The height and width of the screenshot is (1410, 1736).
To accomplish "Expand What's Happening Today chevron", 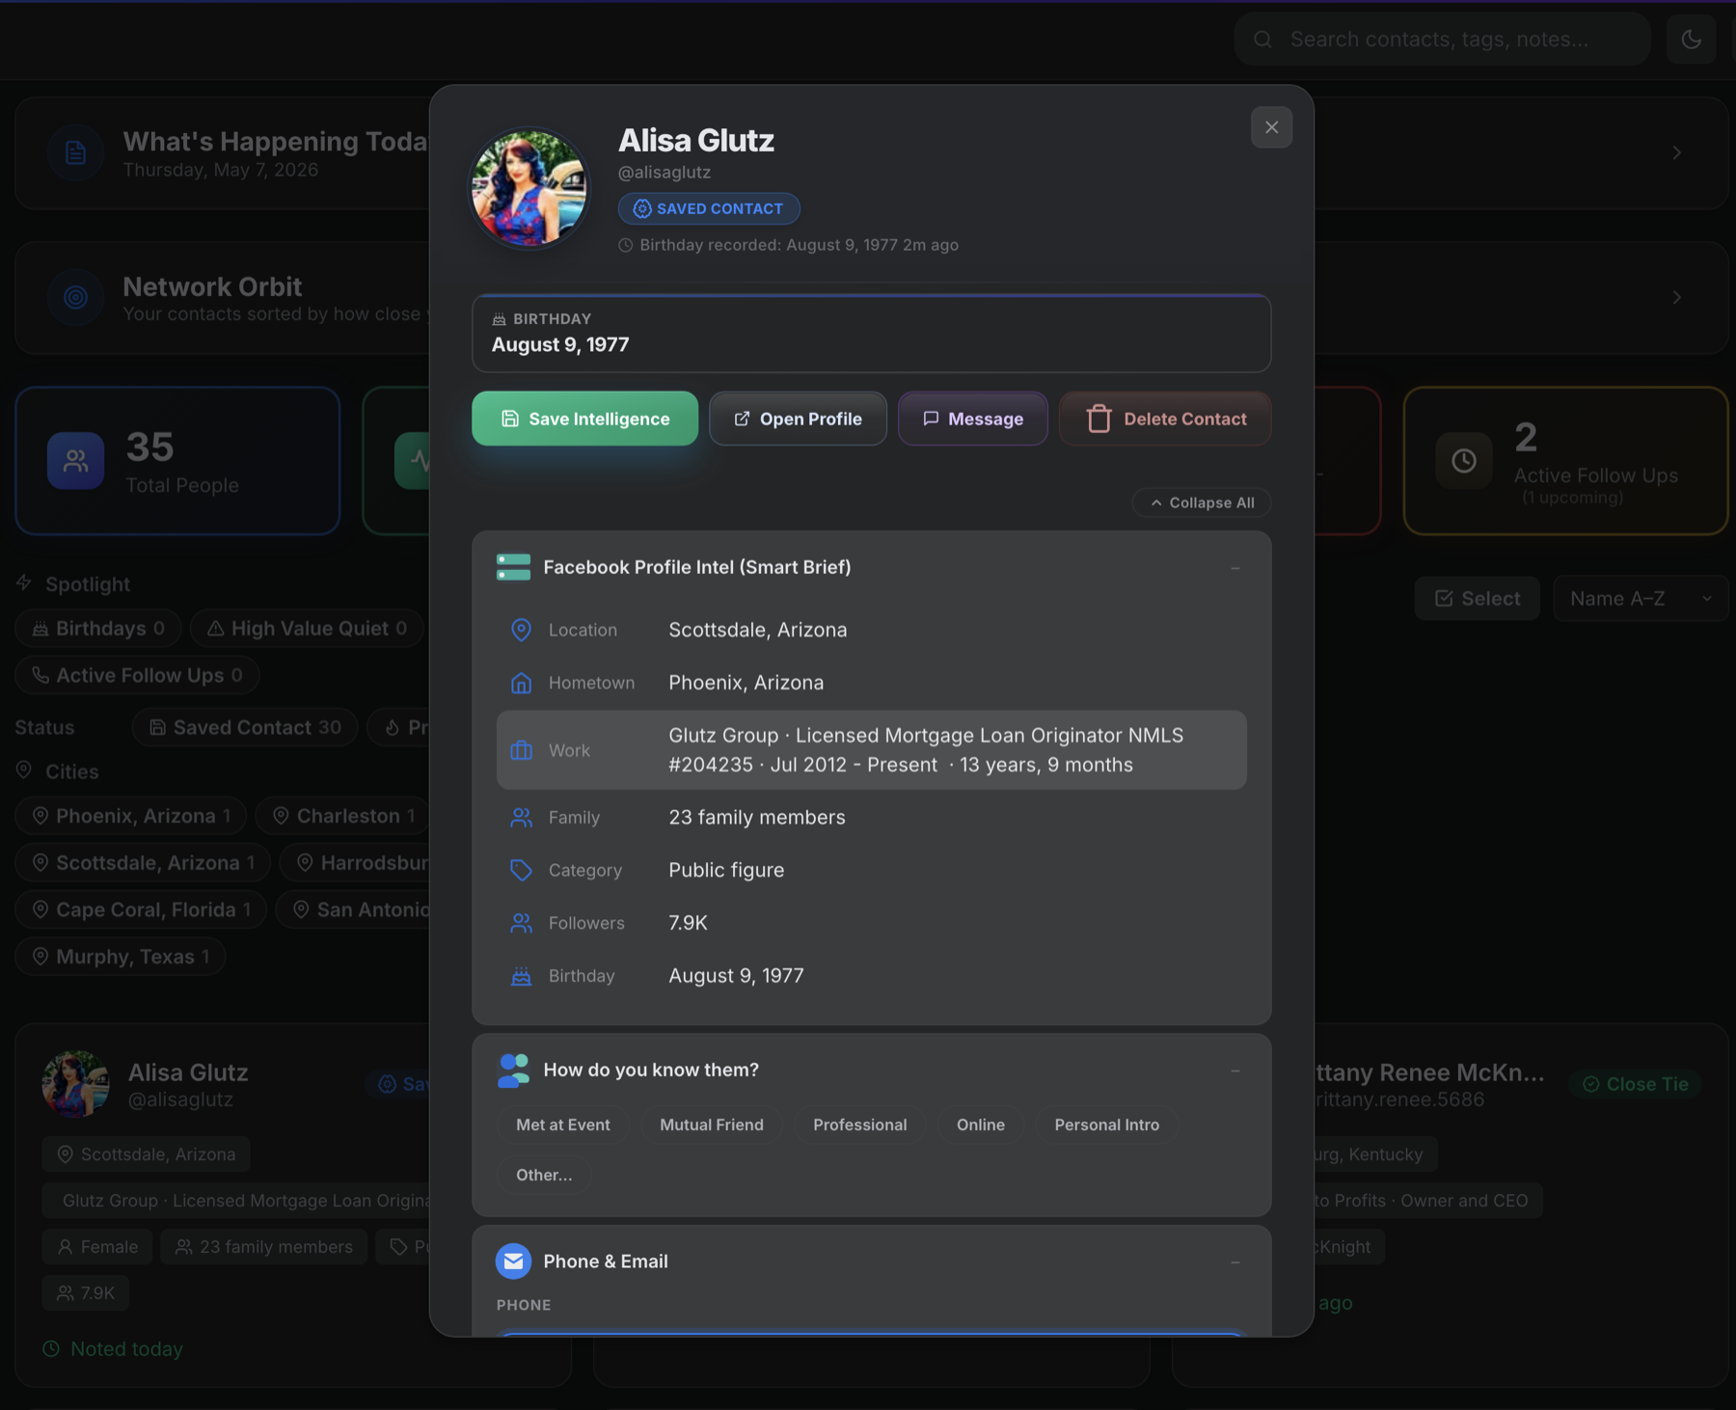I will (x=1677, y=152).
